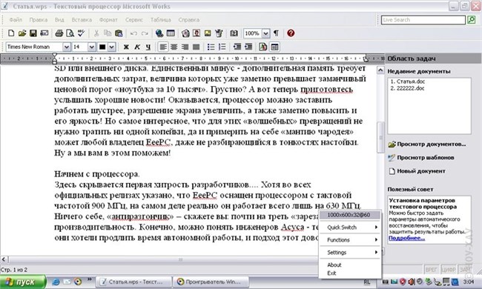
Task: Toggle the task pane icon in toolbar
Action: click(274, 47)
